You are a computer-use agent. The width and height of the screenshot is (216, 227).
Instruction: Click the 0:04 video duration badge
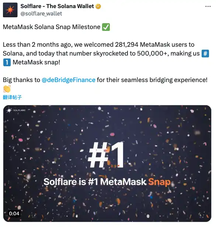14,213
